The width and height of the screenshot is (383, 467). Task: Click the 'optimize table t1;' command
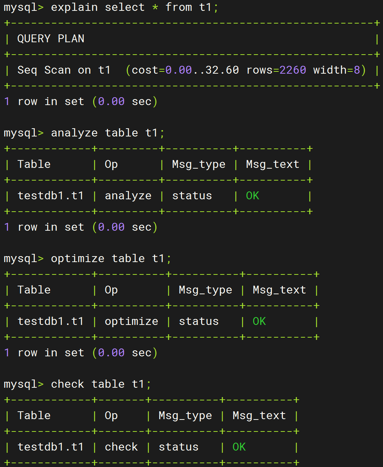coord(111,258)
